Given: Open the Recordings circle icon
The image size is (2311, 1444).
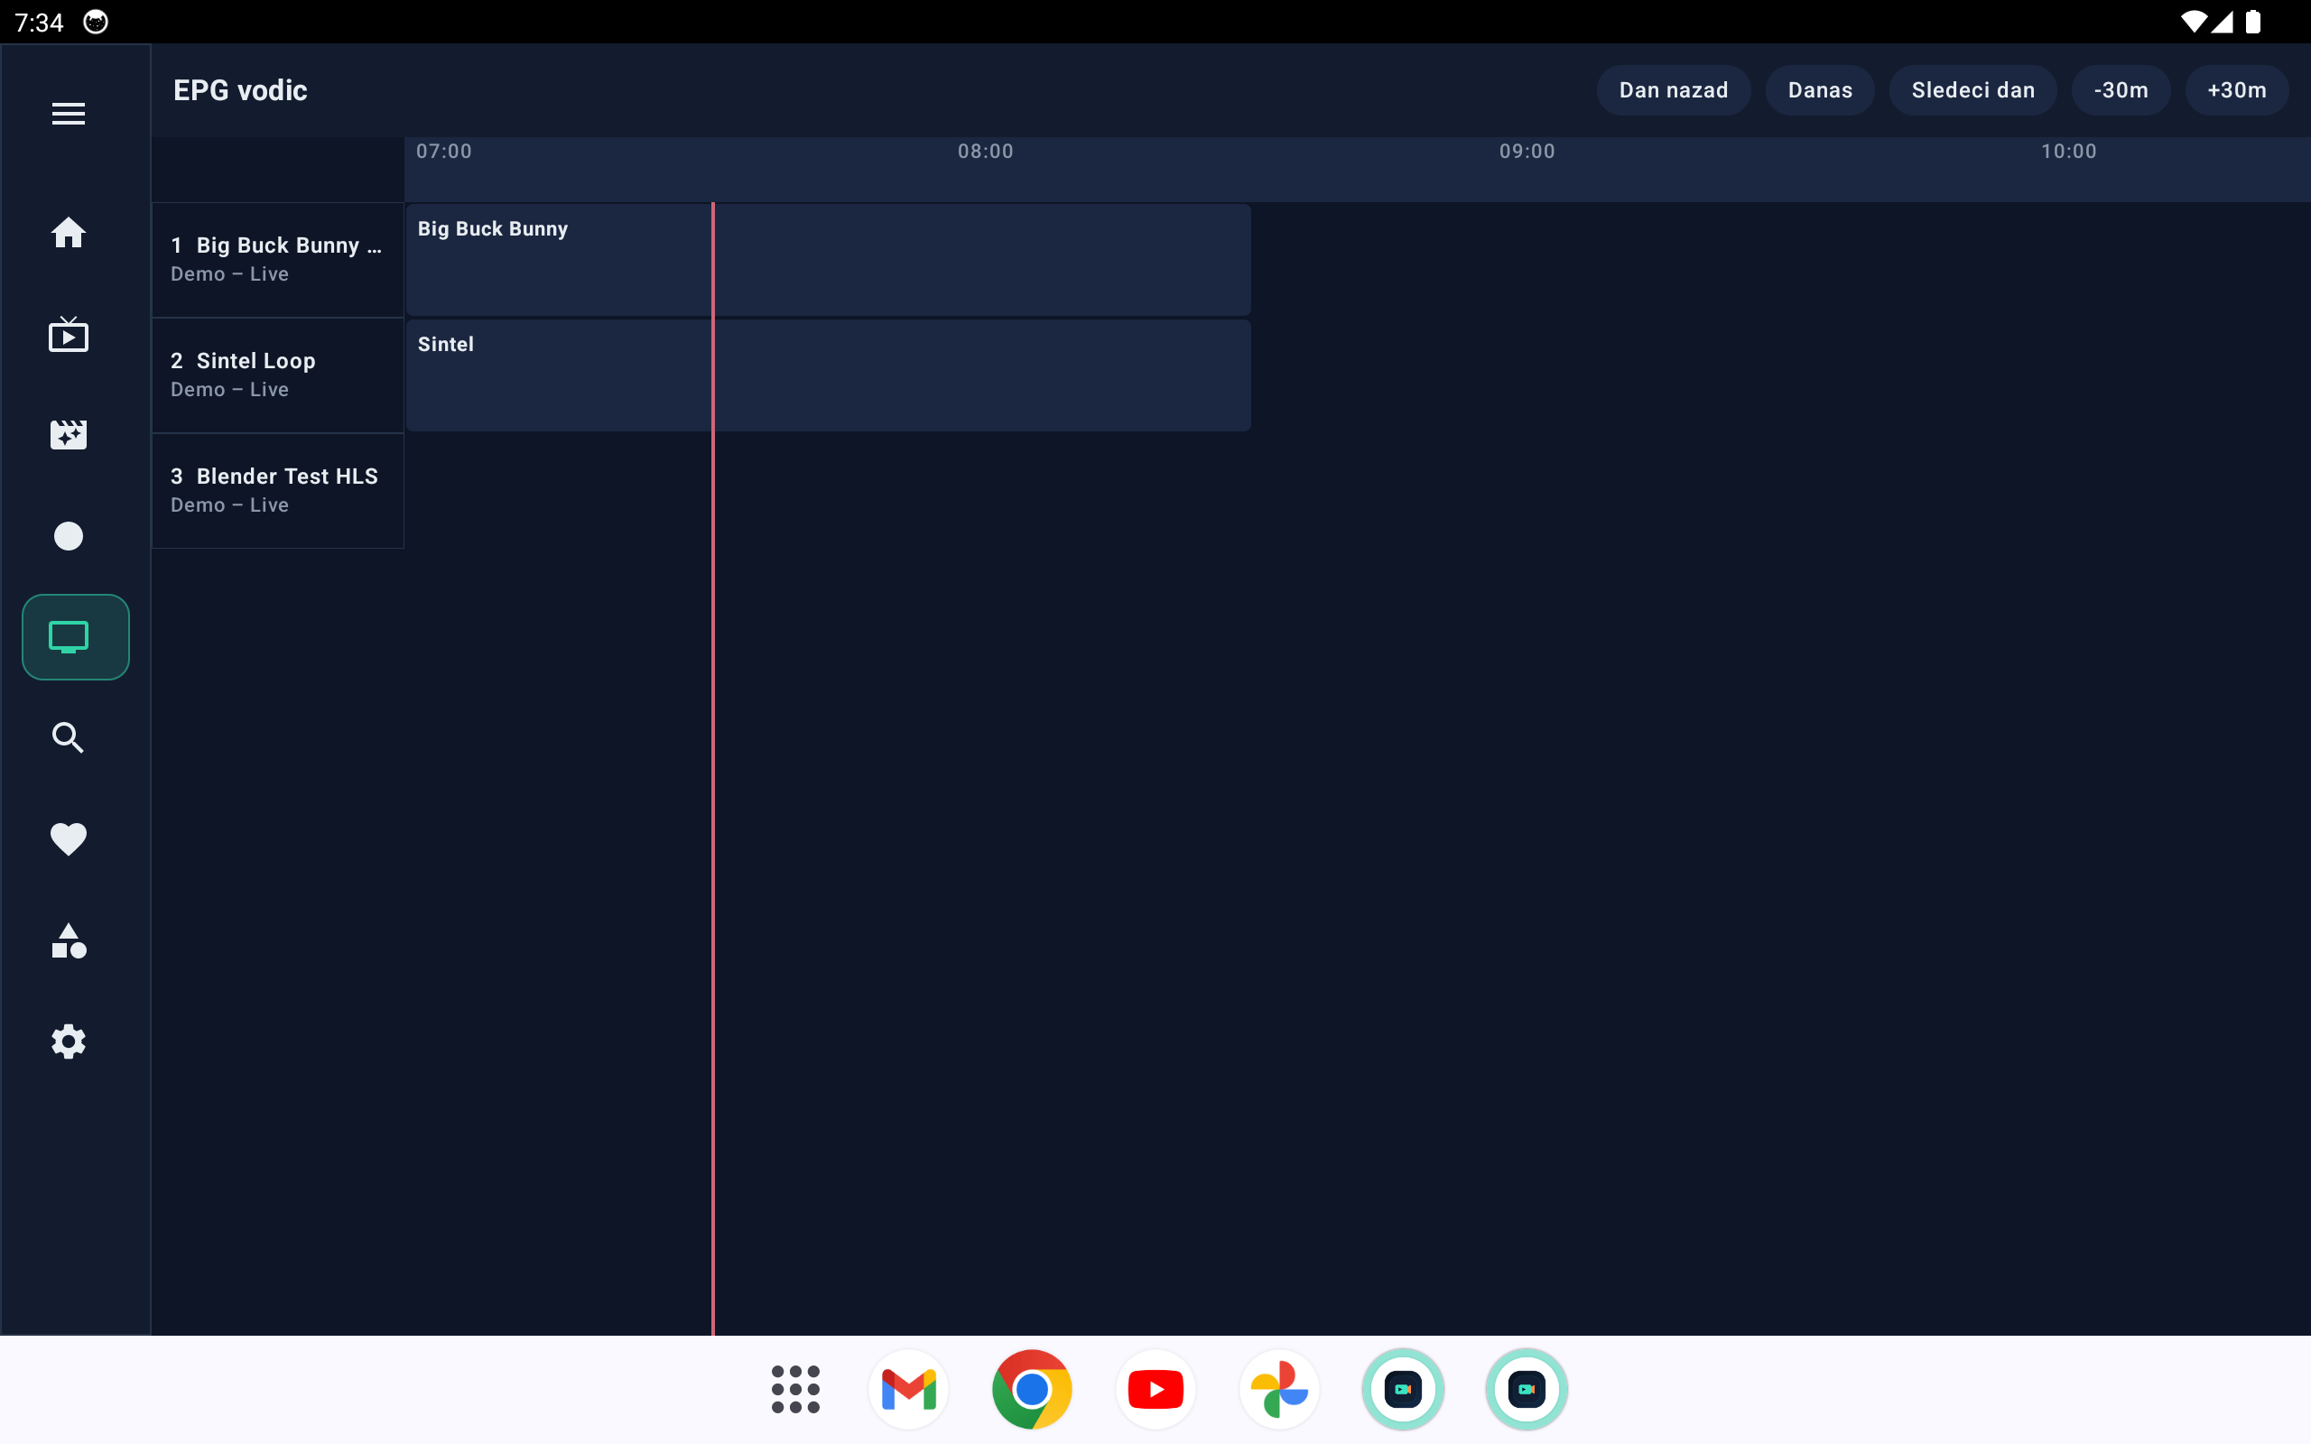Looking at the screenshot, I should [68, 536].
